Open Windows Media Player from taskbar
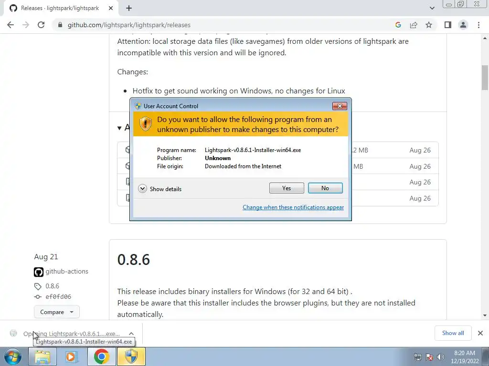This screenshot has width=489, height=366. (72, 356)
